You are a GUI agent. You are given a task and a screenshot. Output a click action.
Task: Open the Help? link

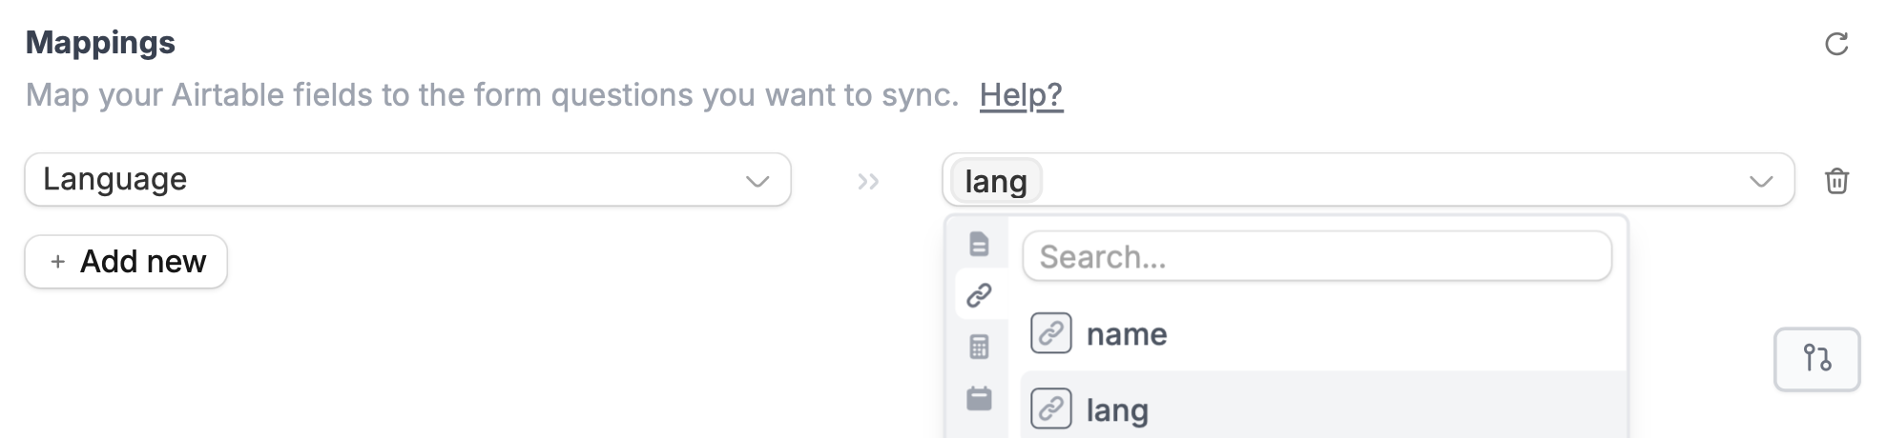tap(1021, 95)
